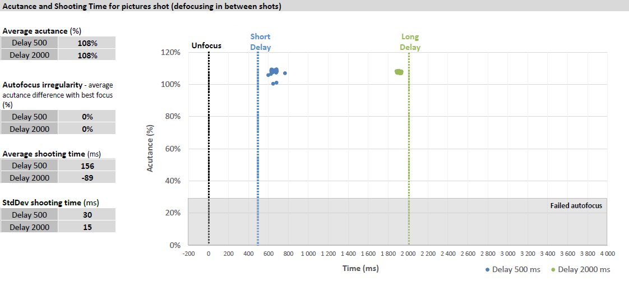Select the StdDev shooting time value 15
Viewport: 629px width, 285px height.
click(87, 227)
